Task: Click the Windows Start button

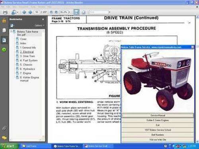Action: coord(9,146)
